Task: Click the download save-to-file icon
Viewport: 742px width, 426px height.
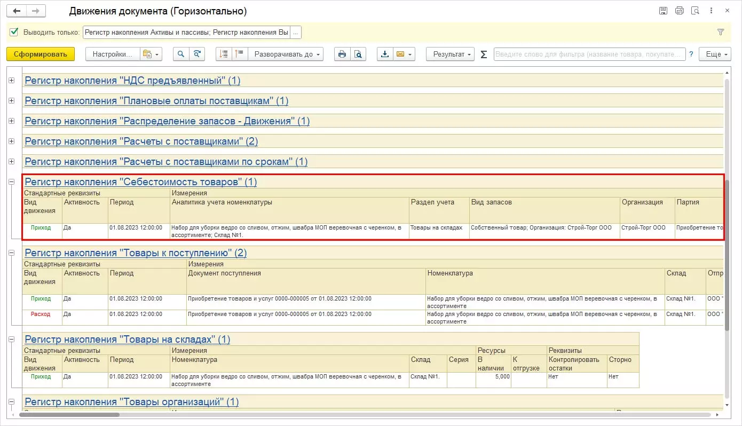Action: coord(385,54)
